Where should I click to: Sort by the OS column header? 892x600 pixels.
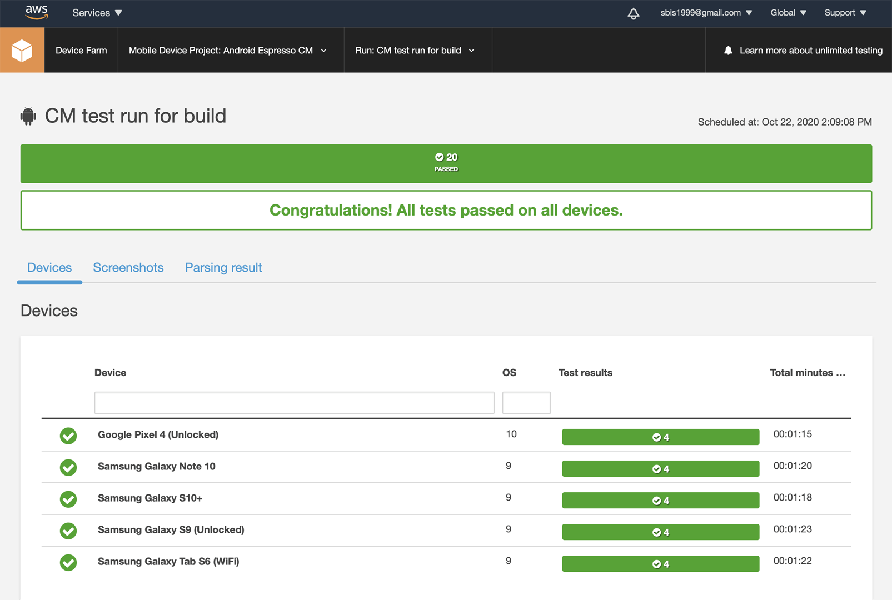pos(509,373)
